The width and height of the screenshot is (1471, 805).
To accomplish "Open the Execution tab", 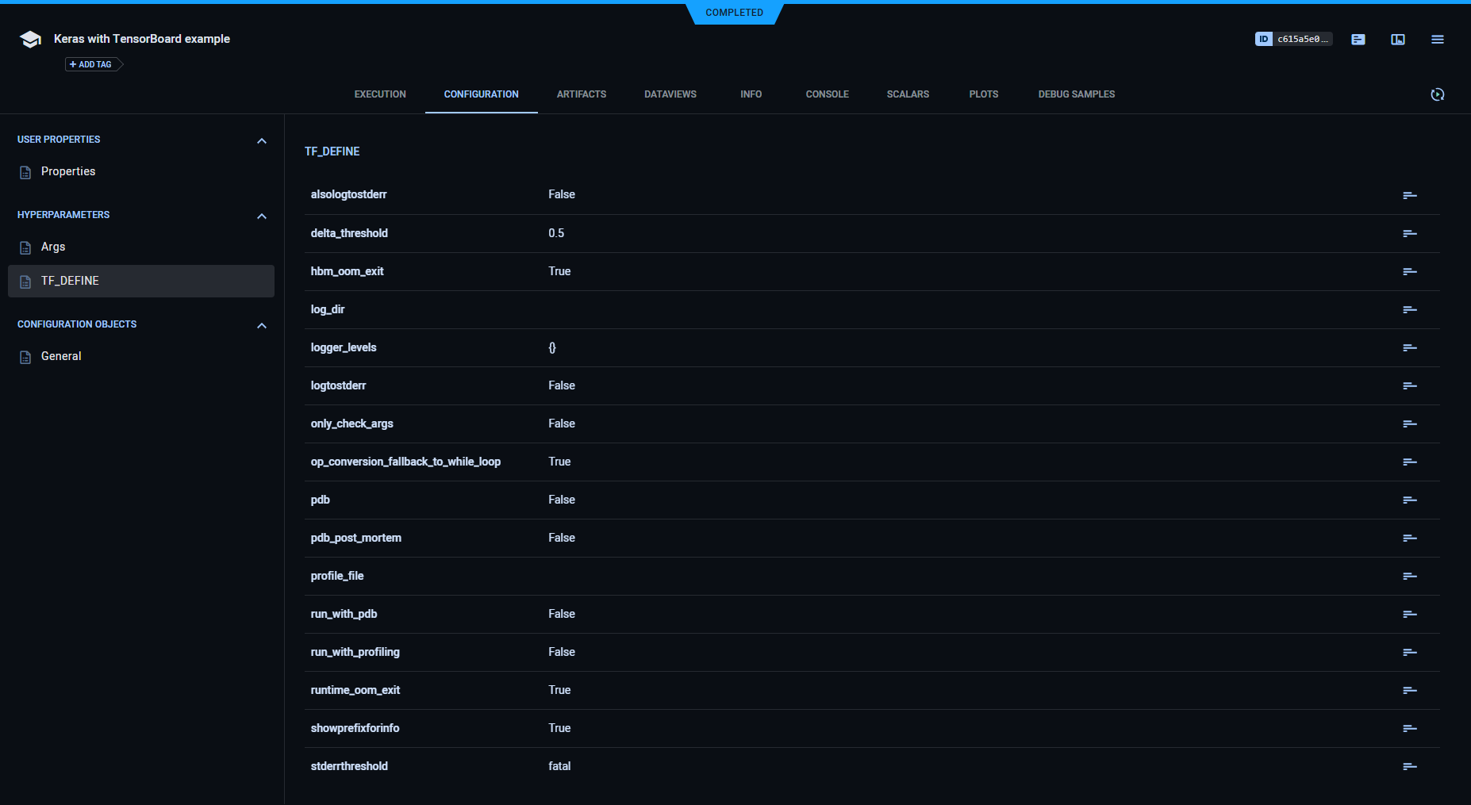I will (380, 94).
